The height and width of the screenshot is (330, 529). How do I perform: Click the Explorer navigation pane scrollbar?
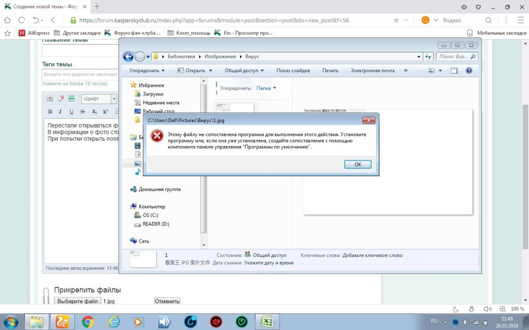[x=204, y=158]
